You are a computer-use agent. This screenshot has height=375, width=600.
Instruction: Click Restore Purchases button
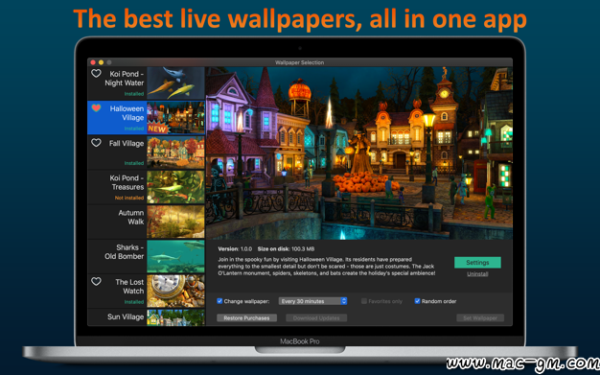coord(247,317)
